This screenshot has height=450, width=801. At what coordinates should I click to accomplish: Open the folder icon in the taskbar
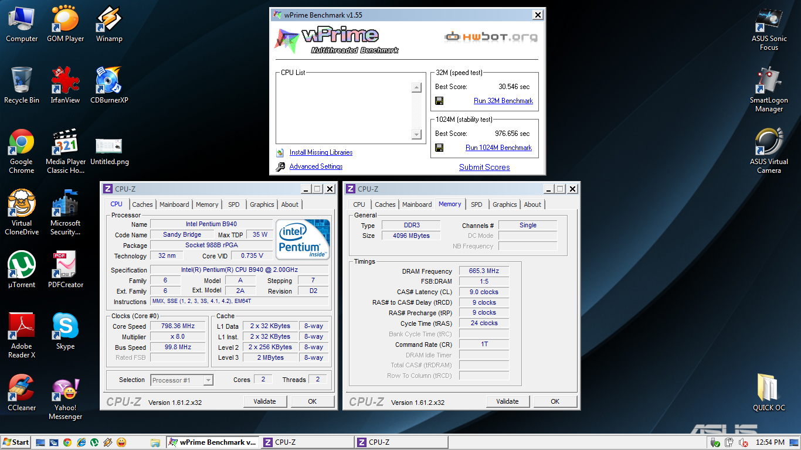pos(155,442)
